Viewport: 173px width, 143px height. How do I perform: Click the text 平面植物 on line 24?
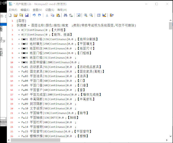click(x=36, y=127)
